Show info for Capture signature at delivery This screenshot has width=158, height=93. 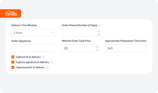pos(52,62)
